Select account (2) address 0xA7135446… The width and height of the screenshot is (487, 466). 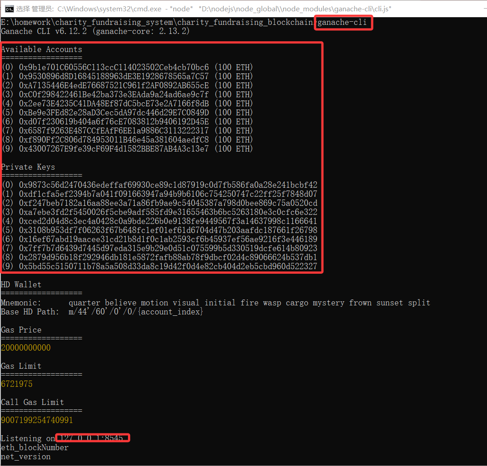tap(113, 86)
